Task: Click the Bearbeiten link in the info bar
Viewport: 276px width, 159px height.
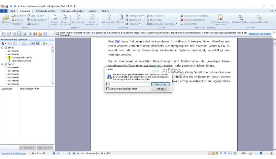Action: [x=254, y=34]
